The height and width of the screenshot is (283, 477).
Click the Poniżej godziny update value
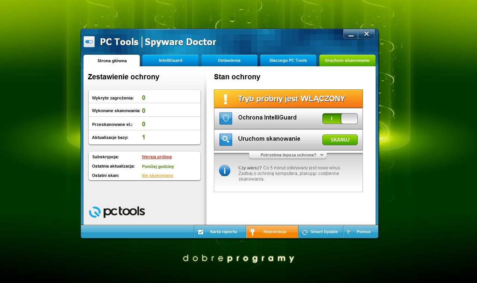[x=158, y=166]
